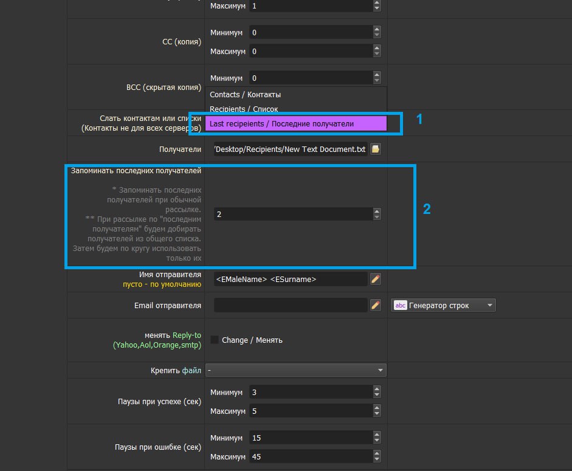Click the BCC (скрытая копия) label

[x=164, y=88]
